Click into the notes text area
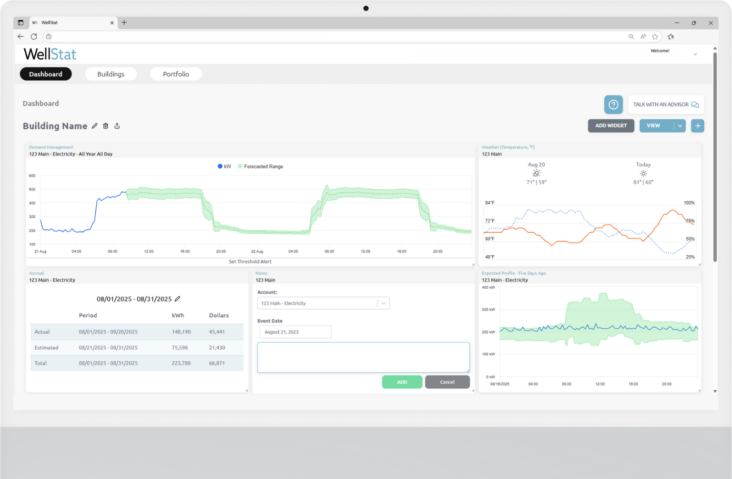732x479 pixels. pos(364,357)
